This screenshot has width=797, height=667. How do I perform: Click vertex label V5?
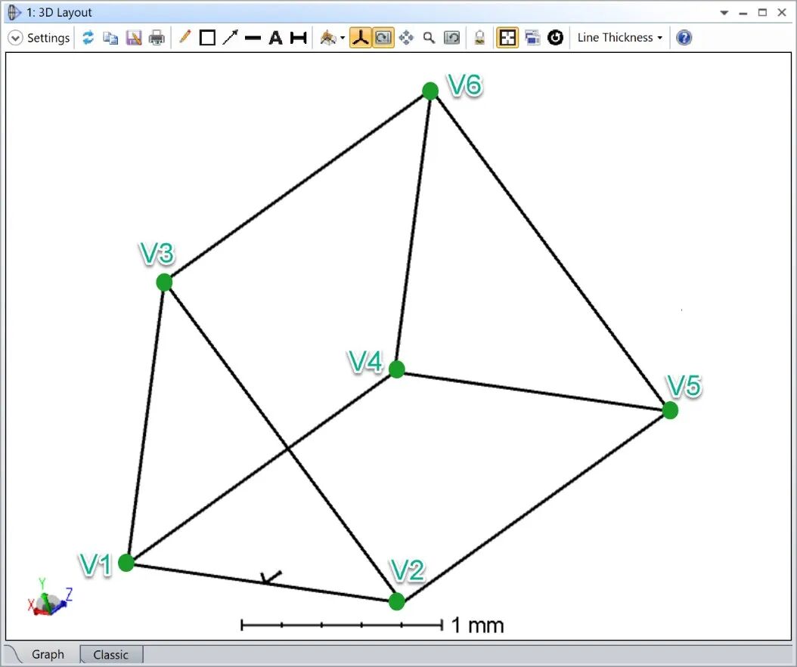pyautogui.click(x=684, y=386)
